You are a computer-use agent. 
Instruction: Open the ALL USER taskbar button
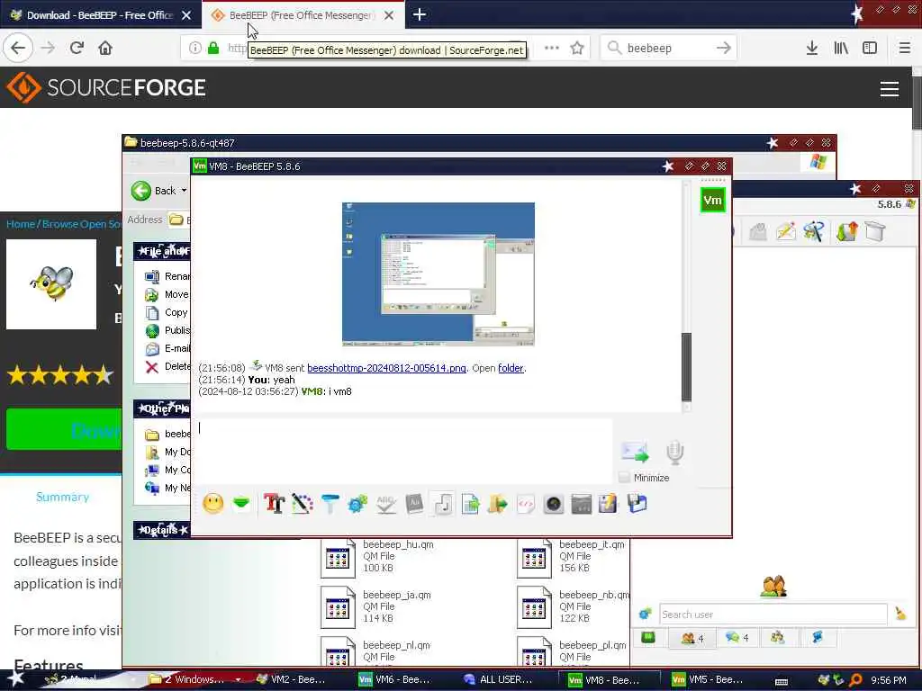pos(499,680)
